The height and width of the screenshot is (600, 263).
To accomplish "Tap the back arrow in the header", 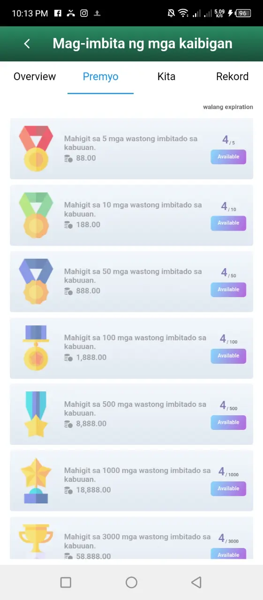I will [x=27, y=44].
